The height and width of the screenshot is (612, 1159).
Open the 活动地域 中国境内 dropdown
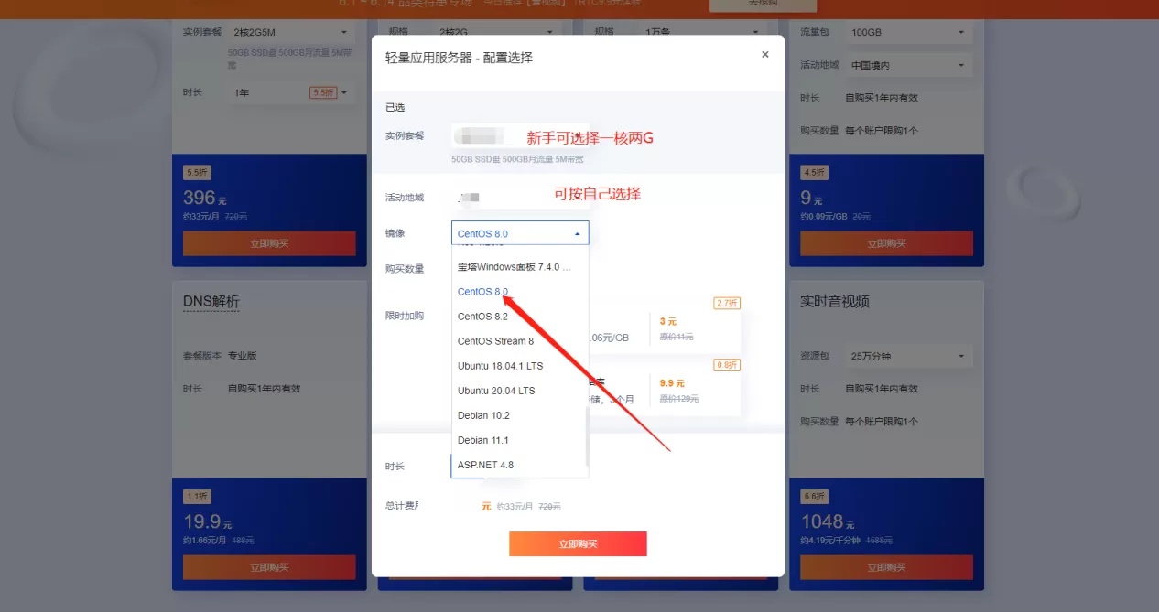click(x=908, y=65)
